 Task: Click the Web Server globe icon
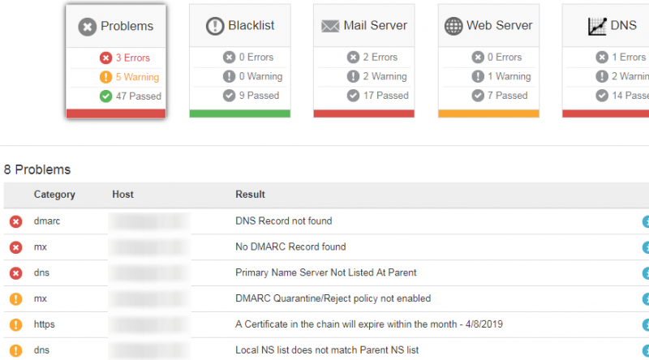(x=453, y=26)
